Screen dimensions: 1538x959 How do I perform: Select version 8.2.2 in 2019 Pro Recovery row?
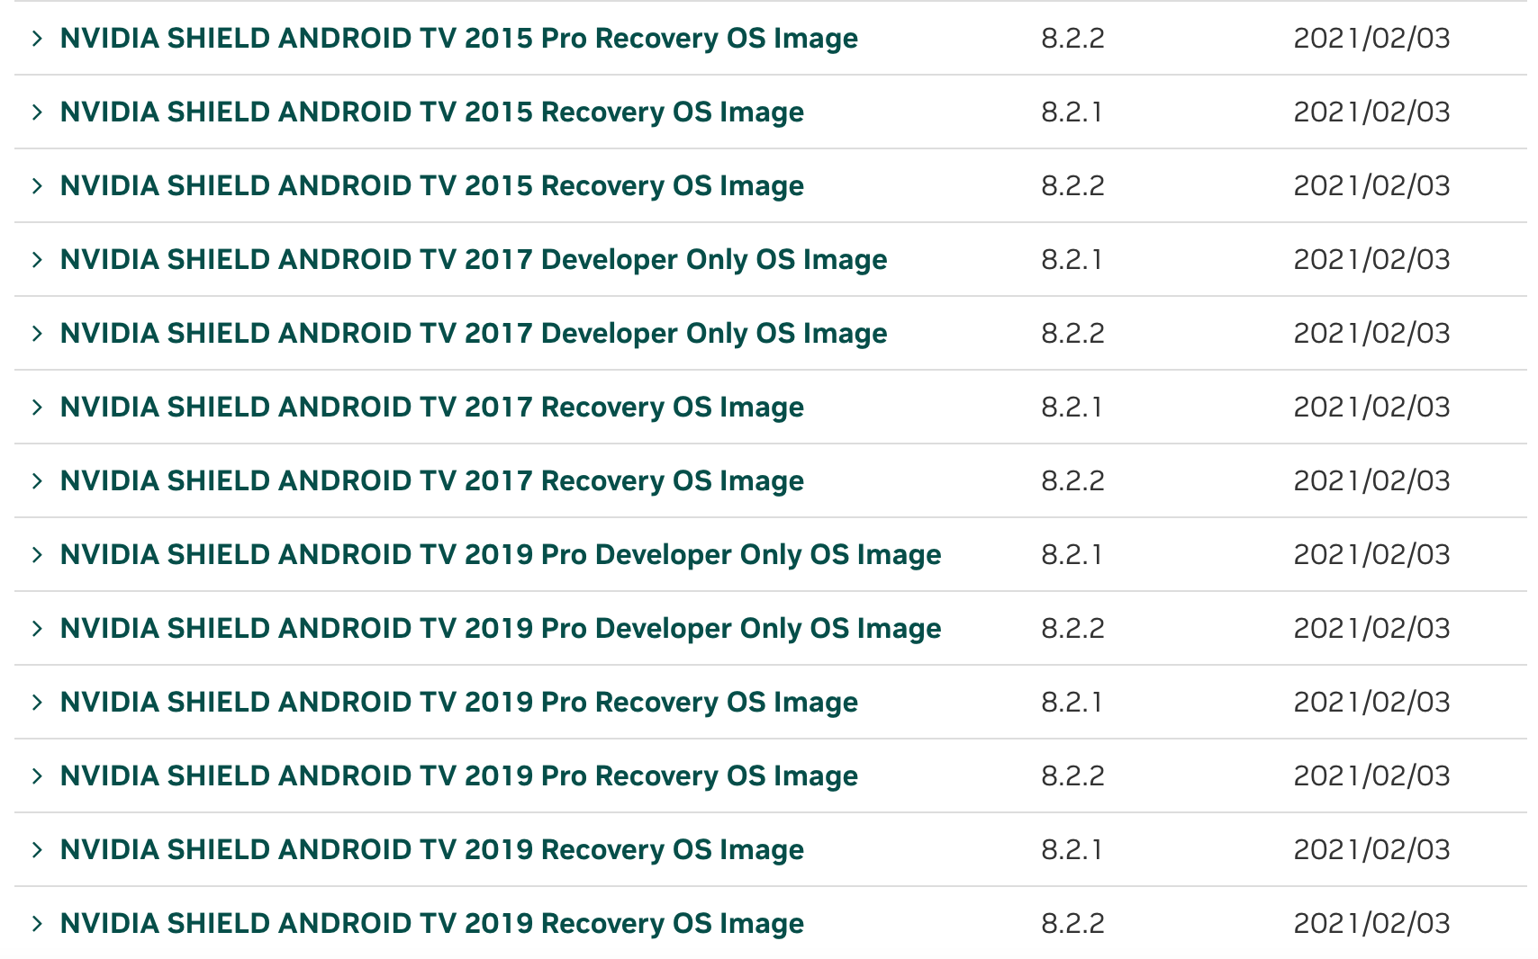[1072, 775]
